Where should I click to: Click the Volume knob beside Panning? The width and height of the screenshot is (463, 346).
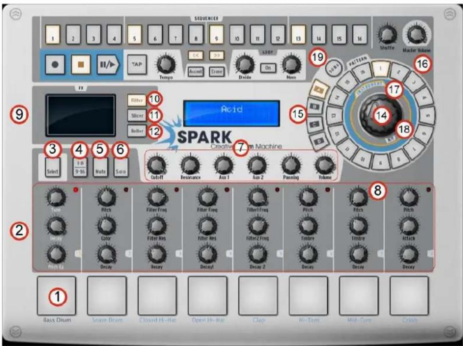[325, 165]
